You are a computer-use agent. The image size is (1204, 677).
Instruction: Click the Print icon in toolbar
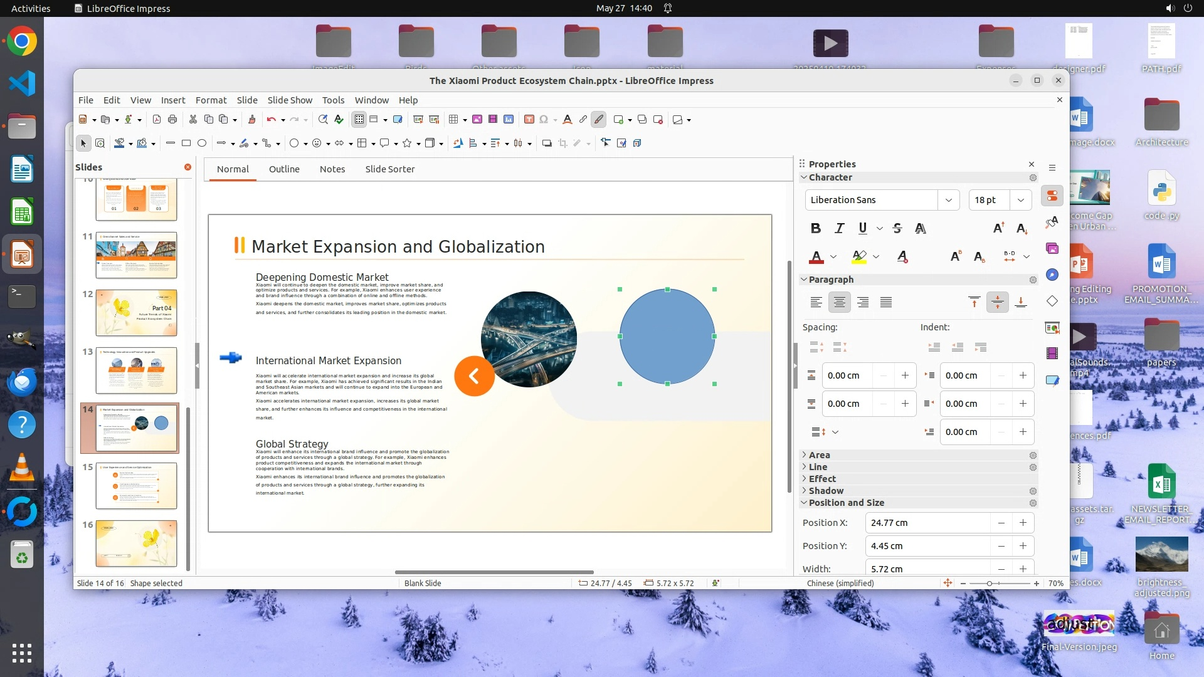point(172,120)
